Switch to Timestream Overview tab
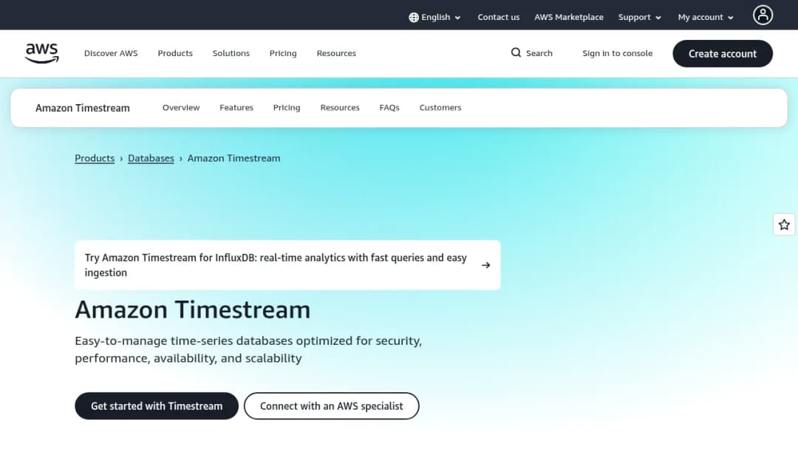Screen dimensions: 798x449 click(x=181, y=108)
